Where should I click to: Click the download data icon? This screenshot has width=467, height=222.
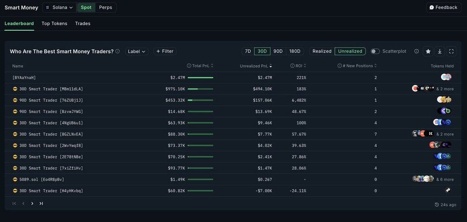coord(439,51)
